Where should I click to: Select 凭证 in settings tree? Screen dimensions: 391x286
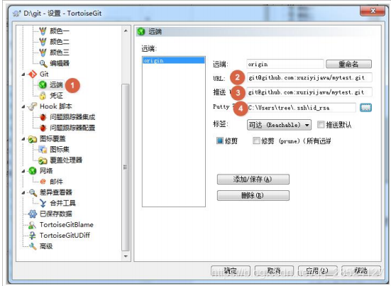pos(56,96)
